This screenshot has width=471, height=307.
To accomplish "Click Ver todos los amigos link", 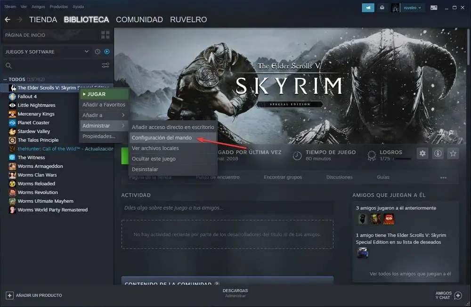I will pos(410,274).
